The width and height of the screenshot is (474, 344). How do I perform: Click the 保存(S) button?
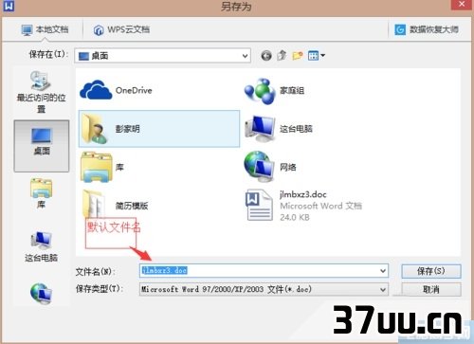pyautogui.click(x=431, y=271)
